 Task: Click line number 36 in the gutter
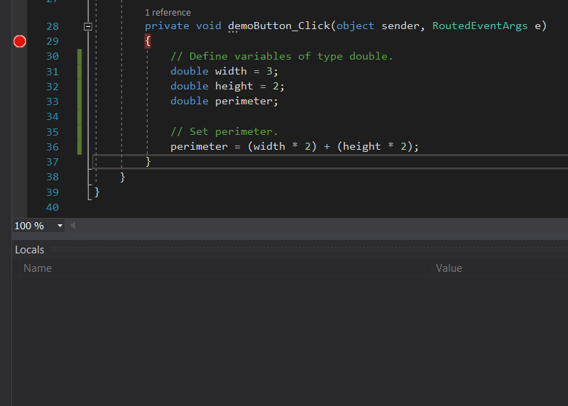(x=52, y=146)
